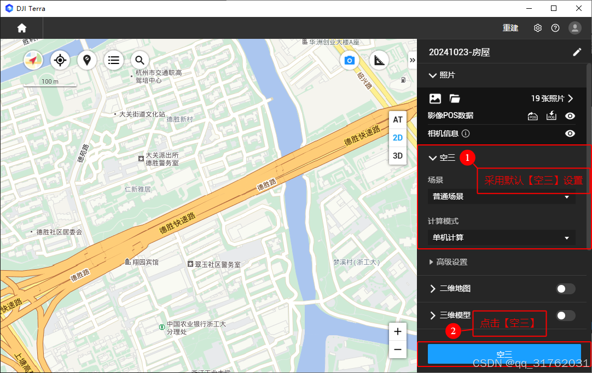Maximize the DJI Terra window
Image resolution: width=592 pixels, height=373 pixels.
tap(554, 8)
